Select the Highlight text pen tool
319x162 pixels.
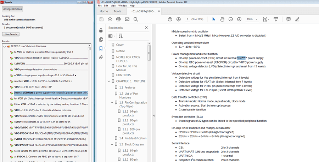coord(297,19)
